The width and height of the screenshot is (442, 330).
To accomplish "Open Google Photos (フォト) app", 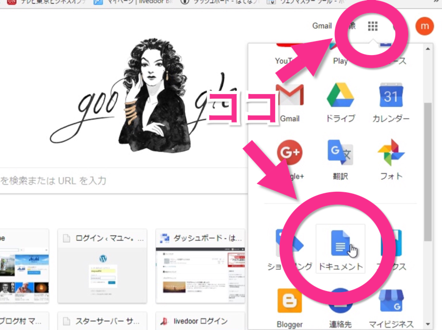I will 391,160.
